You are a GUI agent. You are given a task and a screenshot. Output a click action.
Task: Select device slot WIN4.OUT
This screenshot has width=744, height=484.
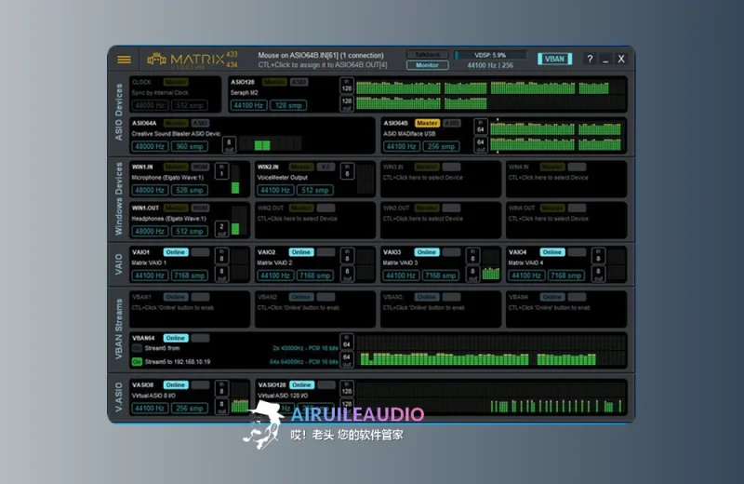click(x=566, y=220)
